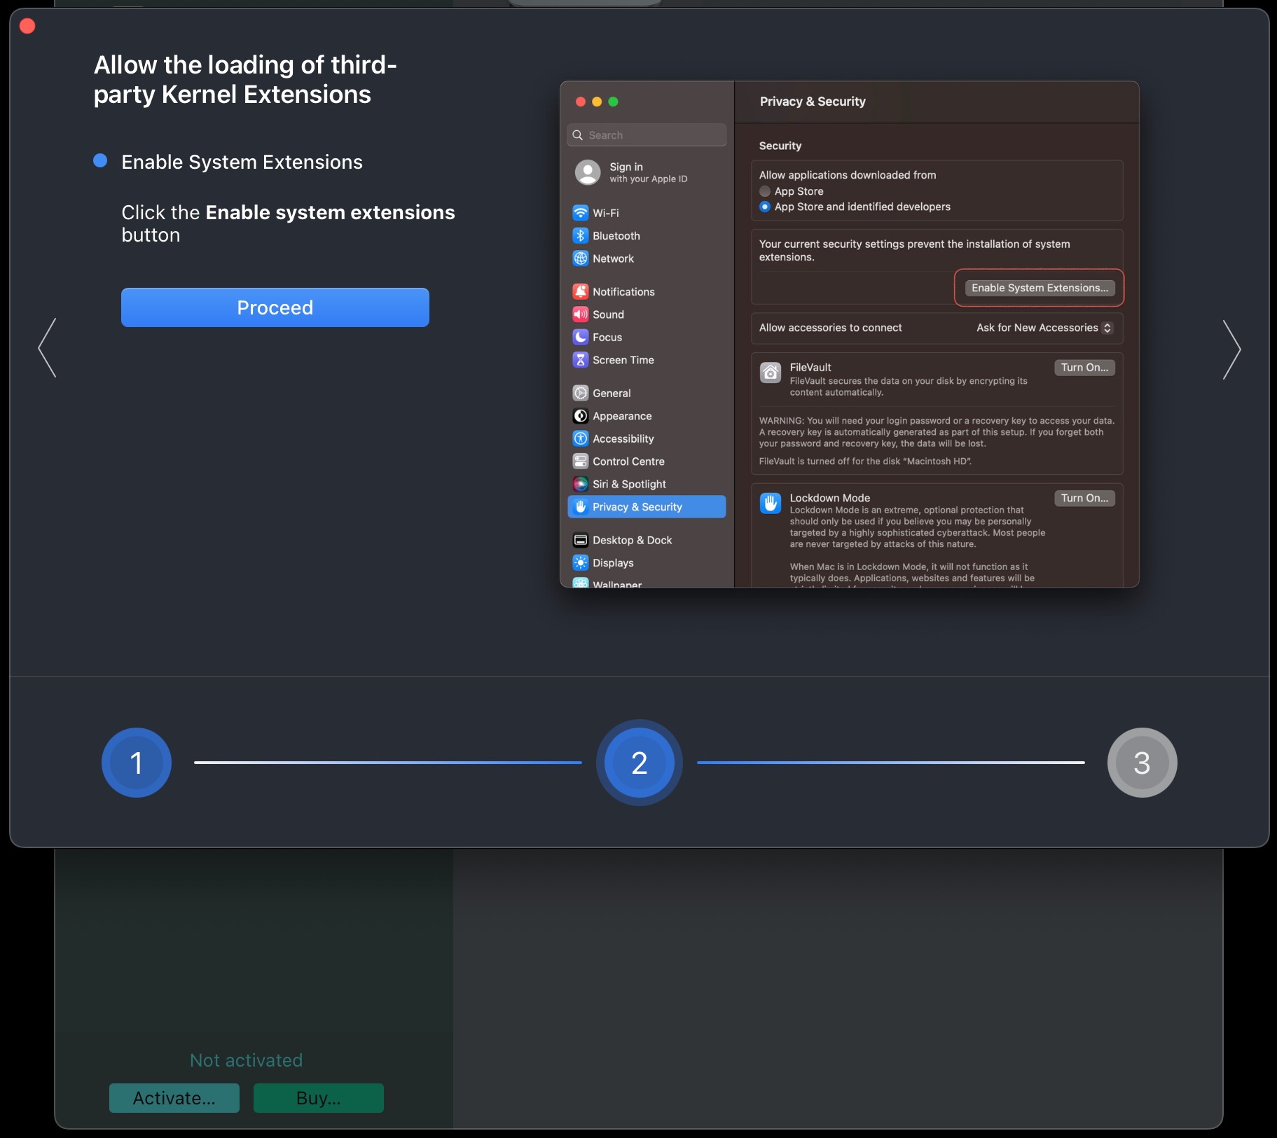The image size is (1277, 1138).
Task: Click Turn On... for Lockdown Mode
Action: click(x=1084, y=498)
